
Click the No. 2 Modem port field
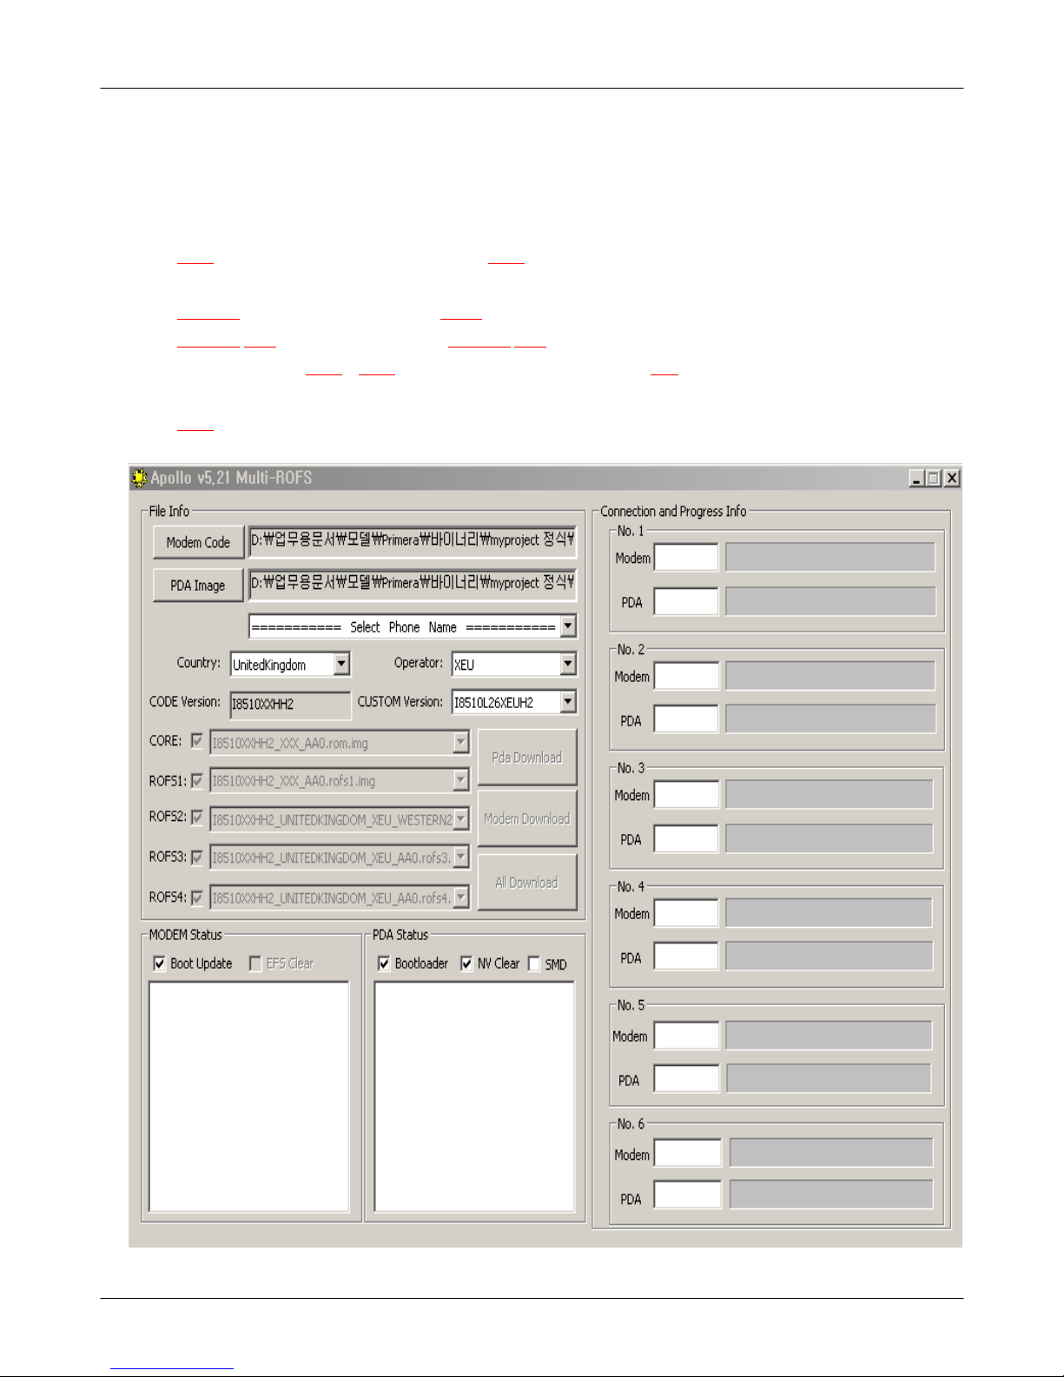tap(686, 676)
